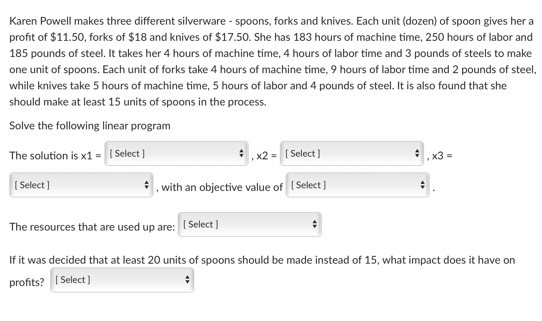Click the arrow icon on profits select
542x321 pixels.
click(x=187, y=280)
